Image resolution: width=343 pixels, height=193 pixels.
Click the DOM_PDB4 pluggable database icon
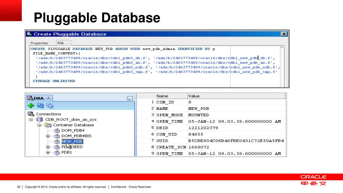pos(57,130)
